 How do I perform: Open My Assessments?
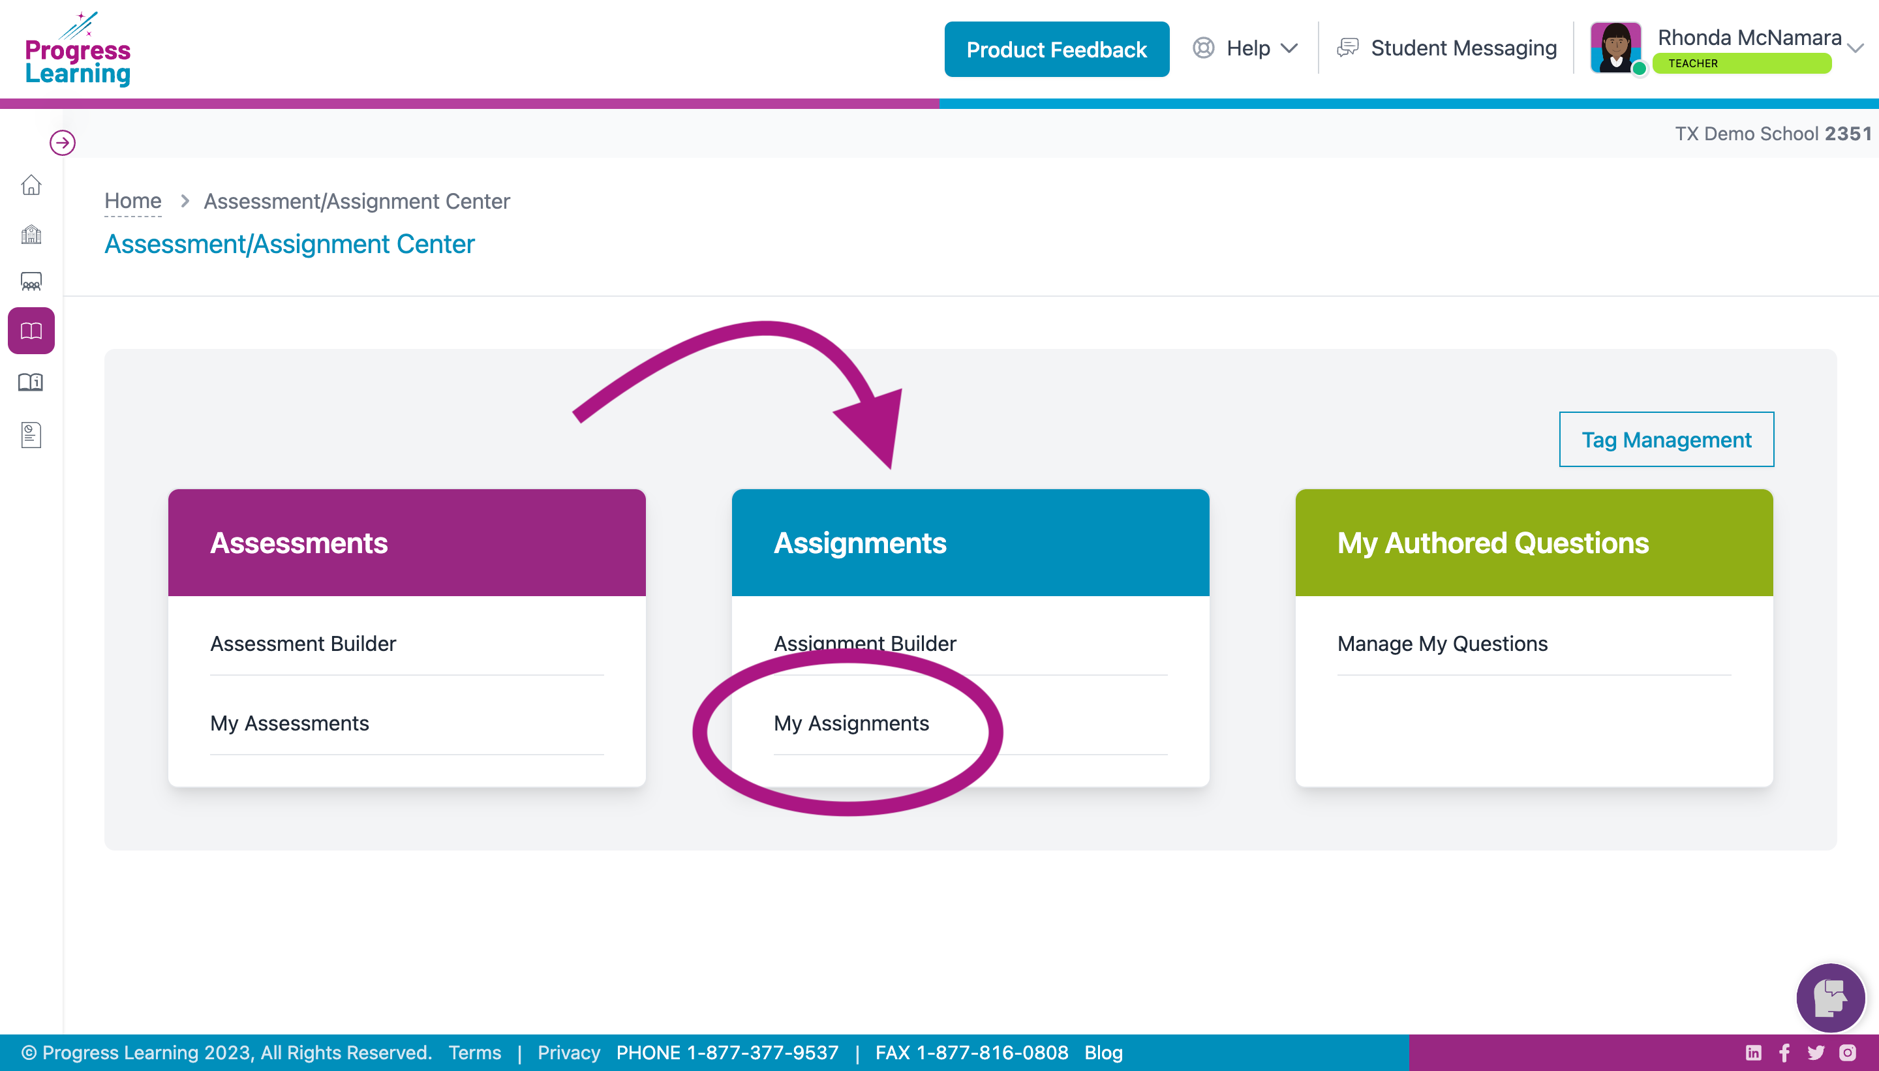[x=290, y=723]
